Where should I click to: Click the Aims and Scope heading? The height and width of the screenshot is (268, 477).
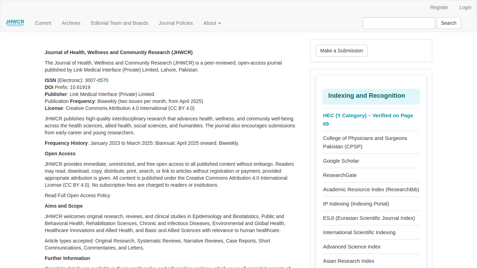coord(64,206)
